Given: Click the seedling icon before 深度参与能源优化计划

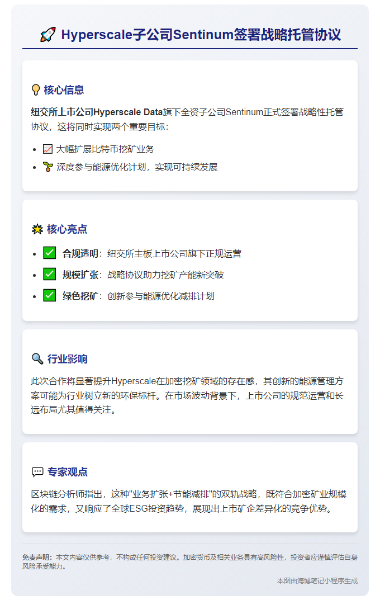Looking at the screenshot, I should click(47, 167).
